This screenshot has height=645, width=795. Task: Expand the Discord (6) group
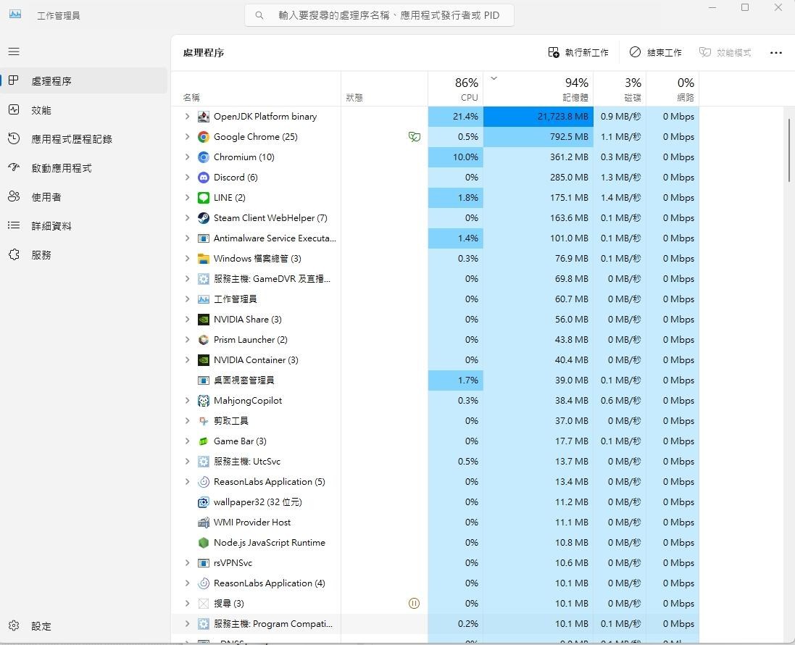187,178
